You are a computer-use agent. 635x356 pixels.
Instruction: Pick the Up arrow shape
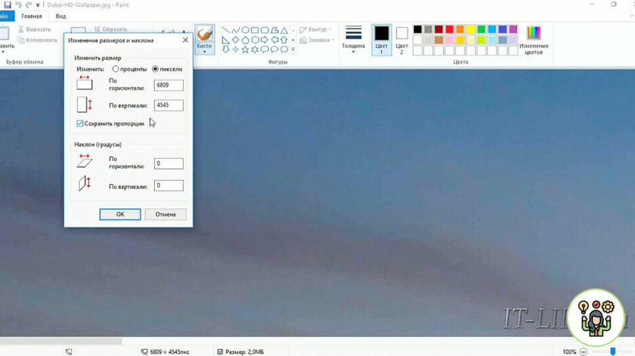coord(284,40)
